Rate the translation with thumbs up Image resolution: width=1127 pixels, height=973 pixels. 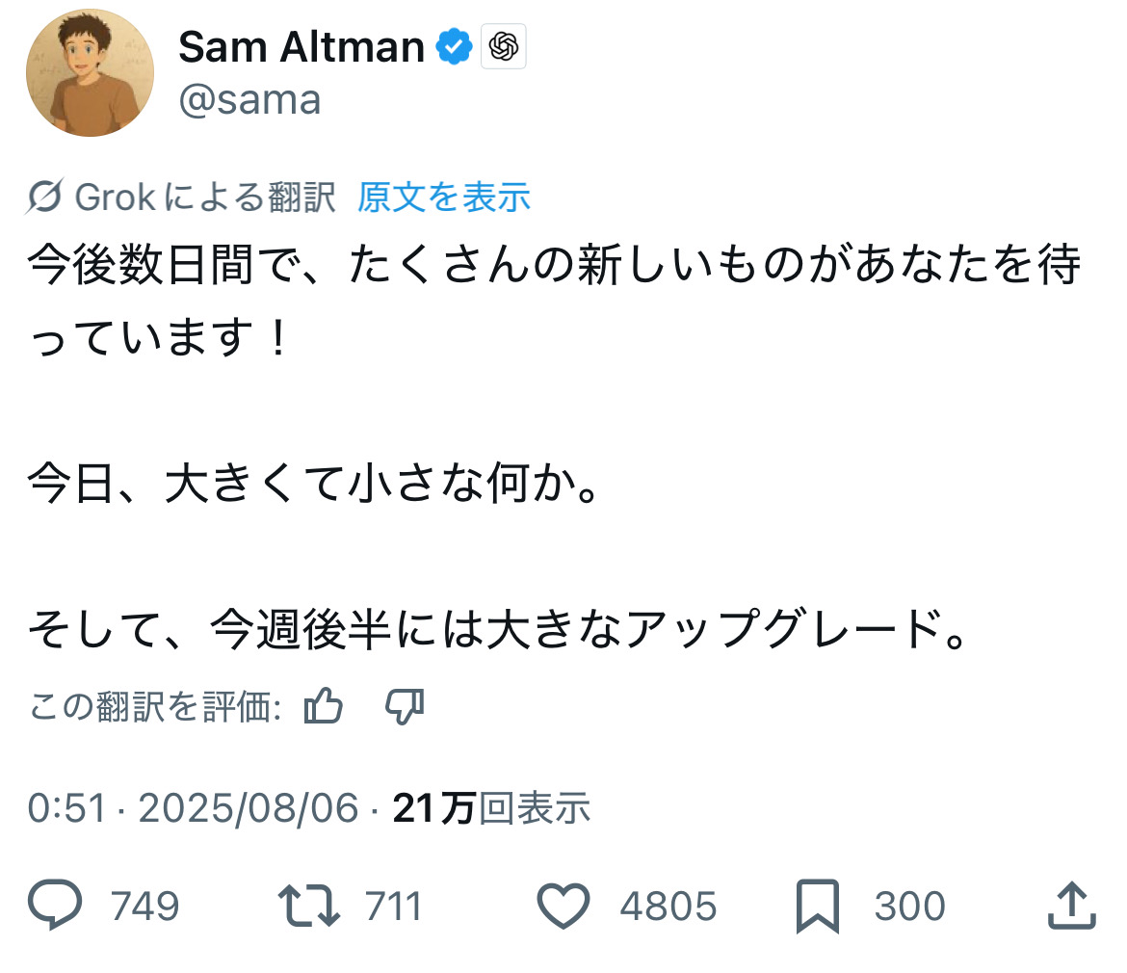[324, 707]
